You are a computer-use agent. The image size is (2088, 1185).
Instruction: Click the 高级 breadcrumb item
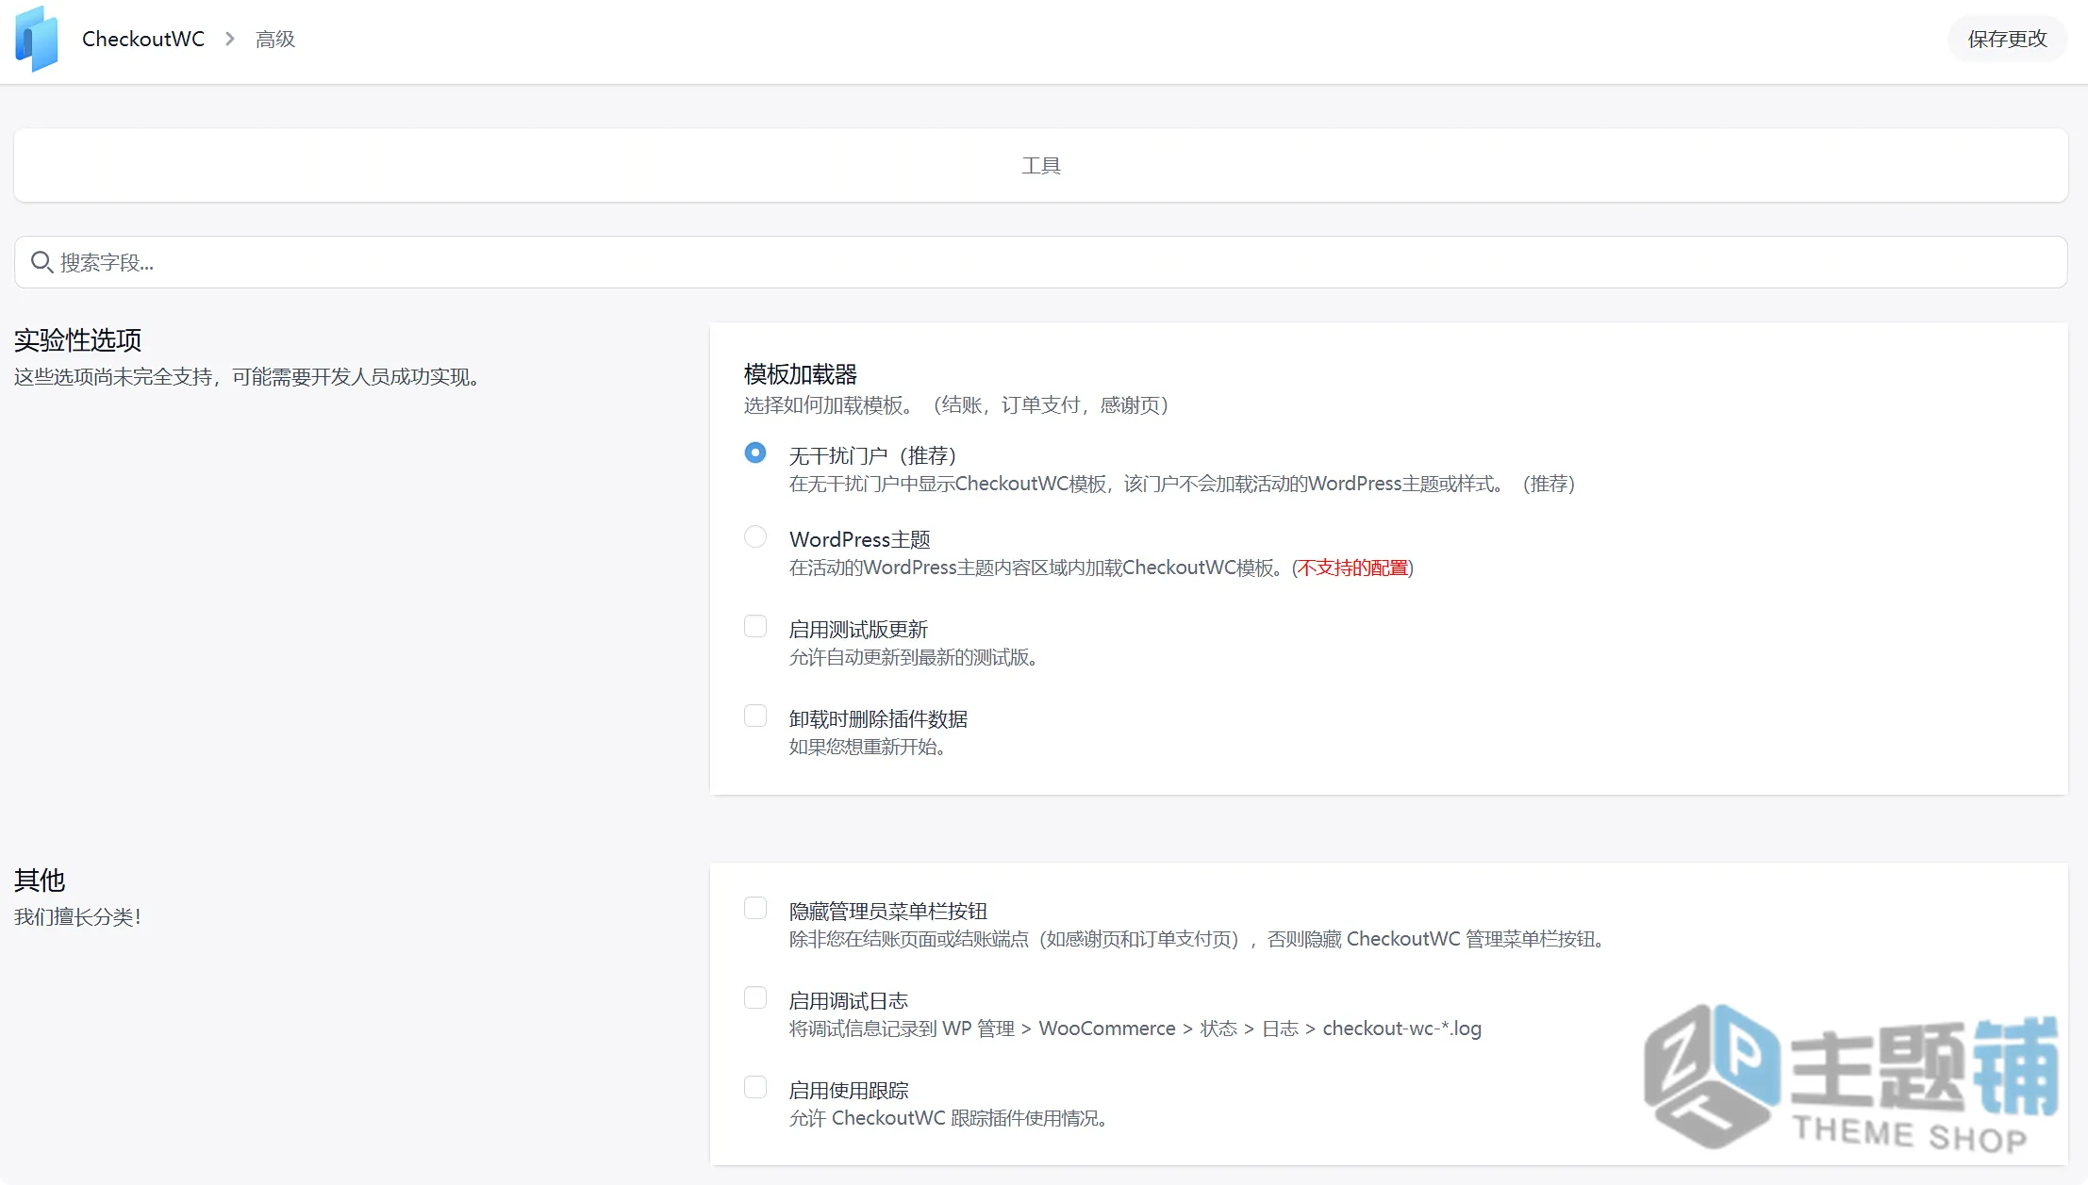pyautogui.click(x=275, y=39)
